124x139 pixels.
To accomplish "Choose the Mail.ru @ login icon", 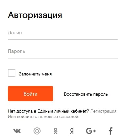I will 37,131.
